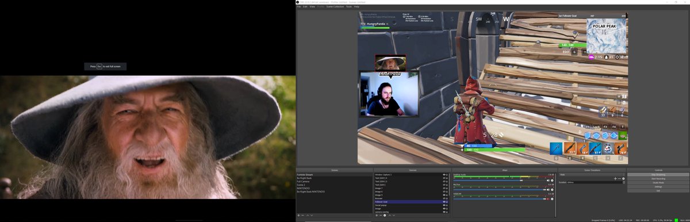Toggle visibility of Window Capture 2 source

[x=444, y=174]
